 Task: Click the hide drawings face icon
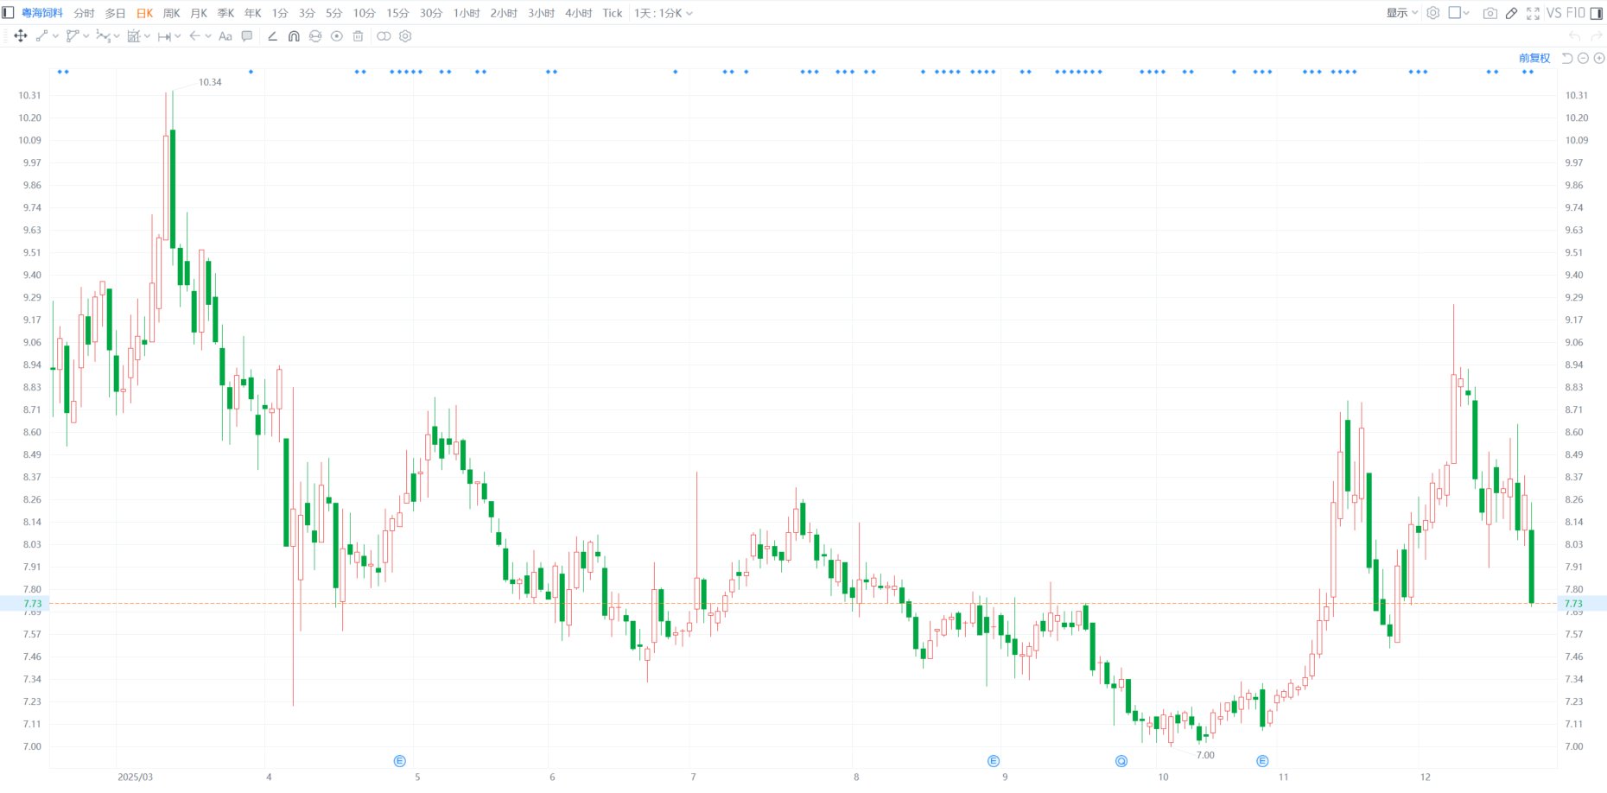tap(315, 36)
